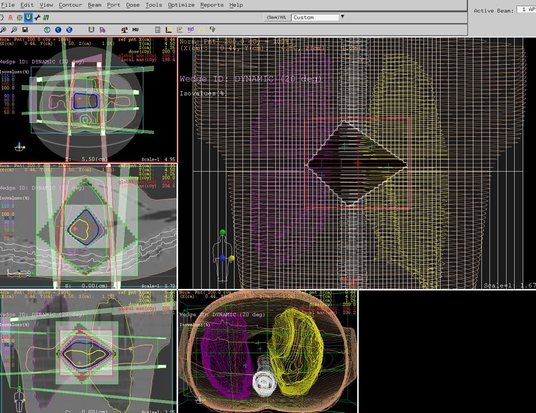Open the Custom window/level dropdown

[314, 17]
